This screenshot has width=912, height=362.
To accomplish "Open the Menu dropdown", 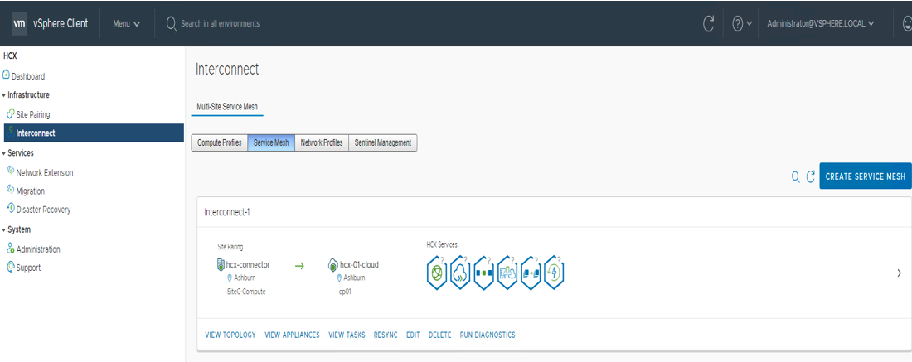I will (x=126, y=24).
